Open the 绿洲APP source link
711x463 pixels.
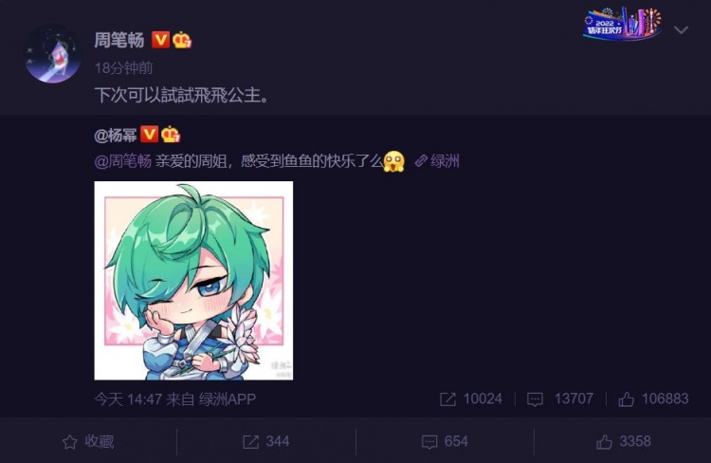(x=228, y=399)
